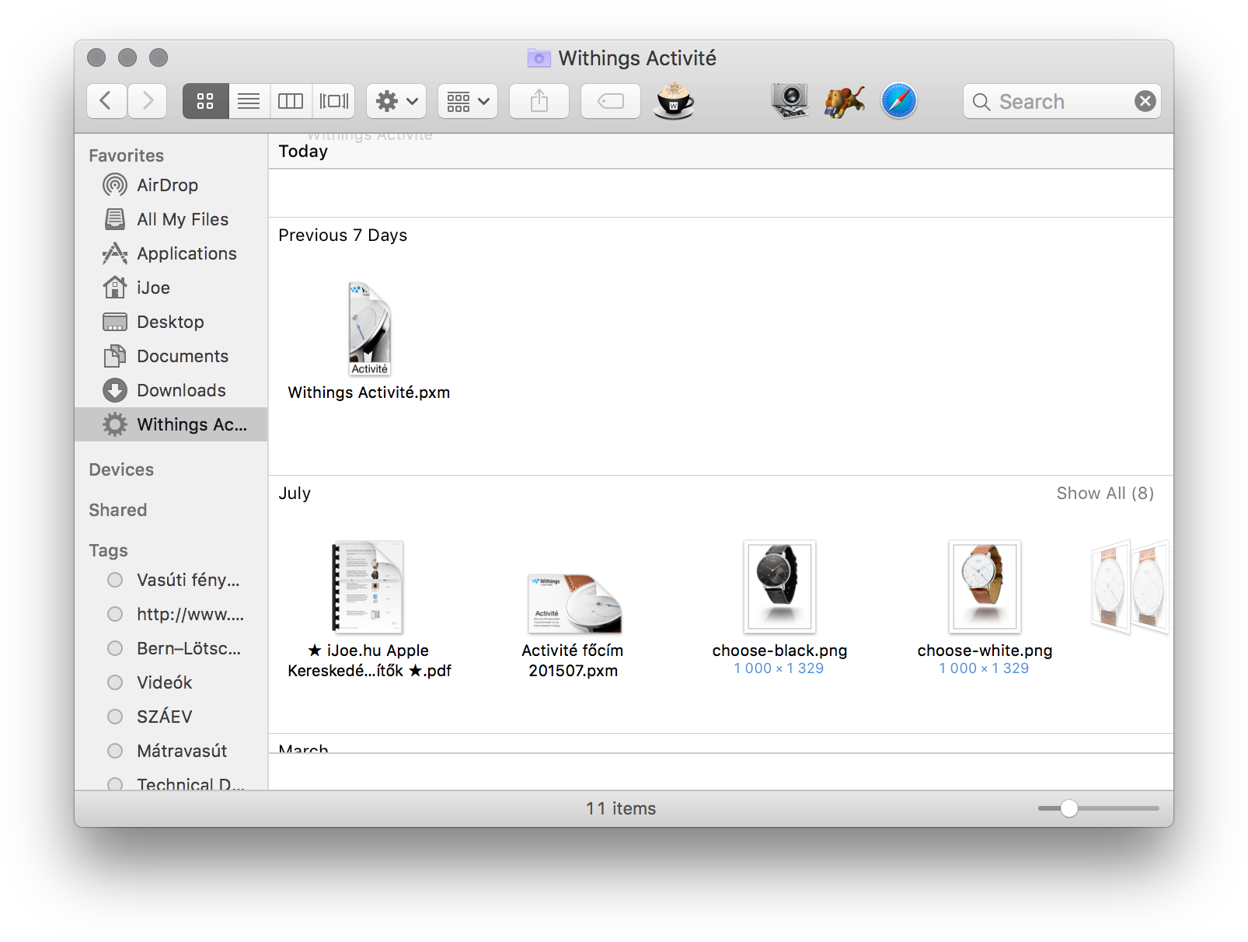Click the 11 items status text

click(x=621, y=808)
